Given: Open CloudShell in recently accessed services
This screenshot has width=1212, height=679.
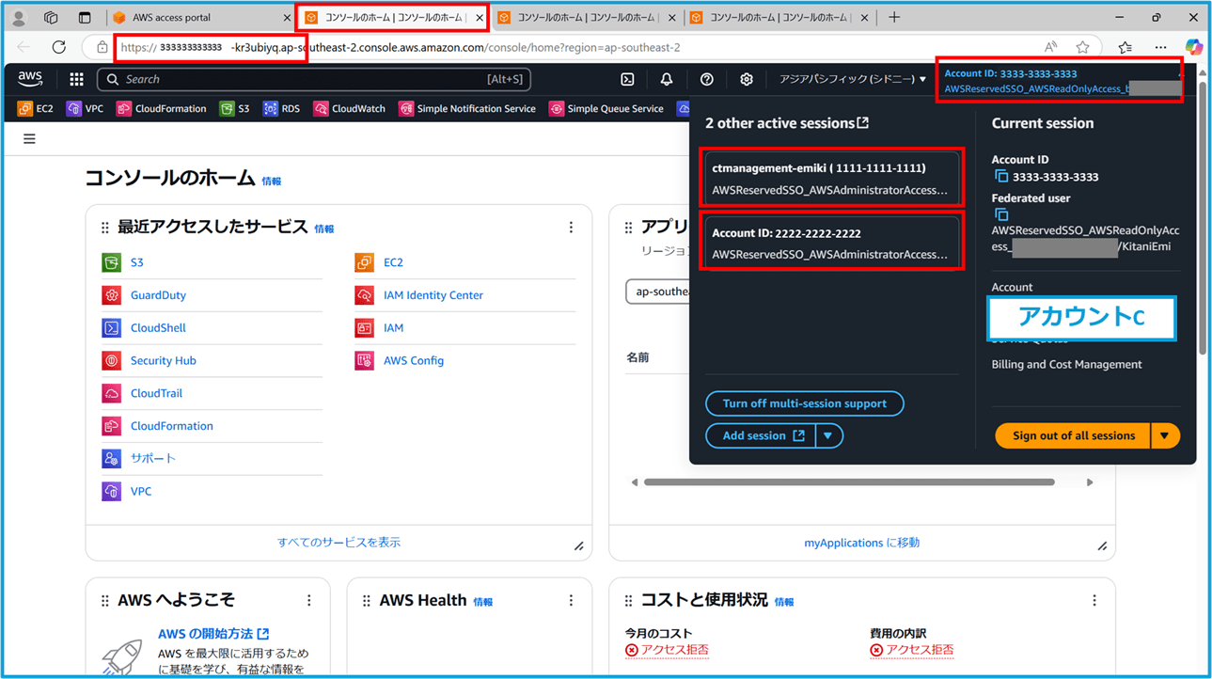Looking at the screenshot, I should click(158, 328).
